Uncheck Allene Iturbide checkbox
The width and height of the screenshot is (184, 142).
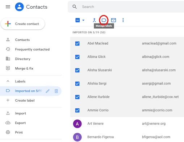[77, 97]
